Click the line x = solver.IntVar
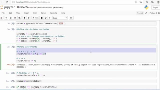Image resolution: width=160 pixels, height=90 pixels. pyautogui.click(x=36, y=38)
